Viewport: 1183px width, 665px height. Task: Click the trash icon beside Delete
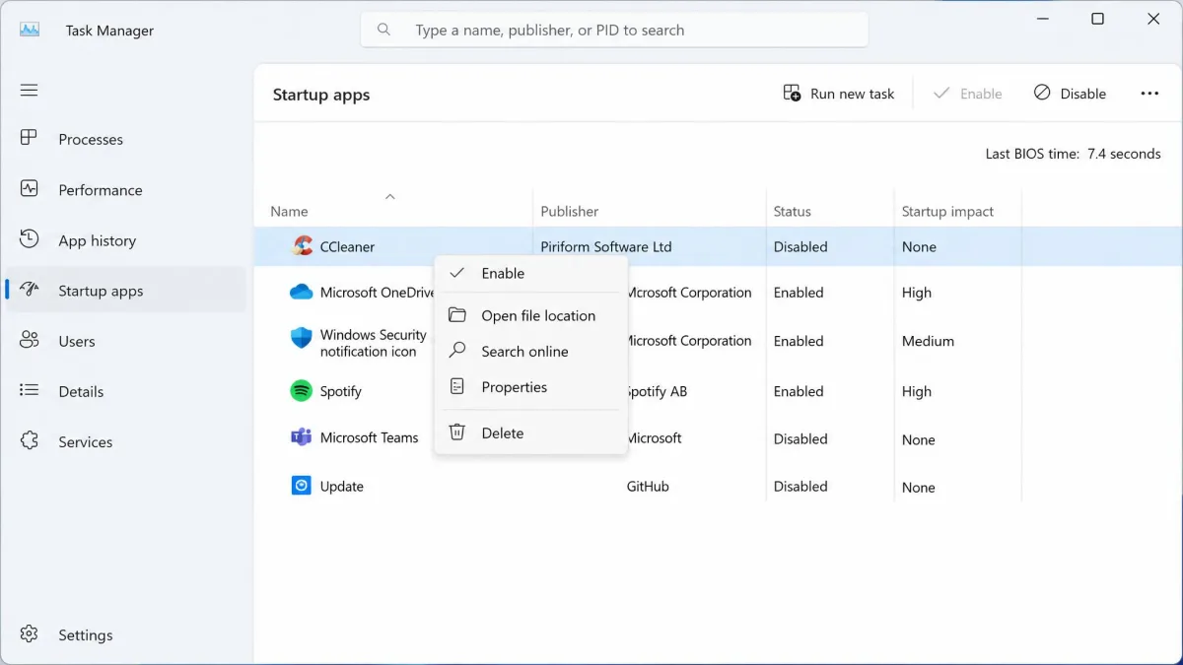click(x=457, y=432)
